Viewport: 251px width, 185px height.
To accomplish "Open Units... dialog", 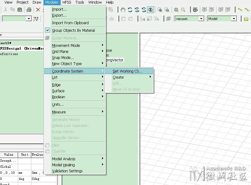I will tap(75, 104).
